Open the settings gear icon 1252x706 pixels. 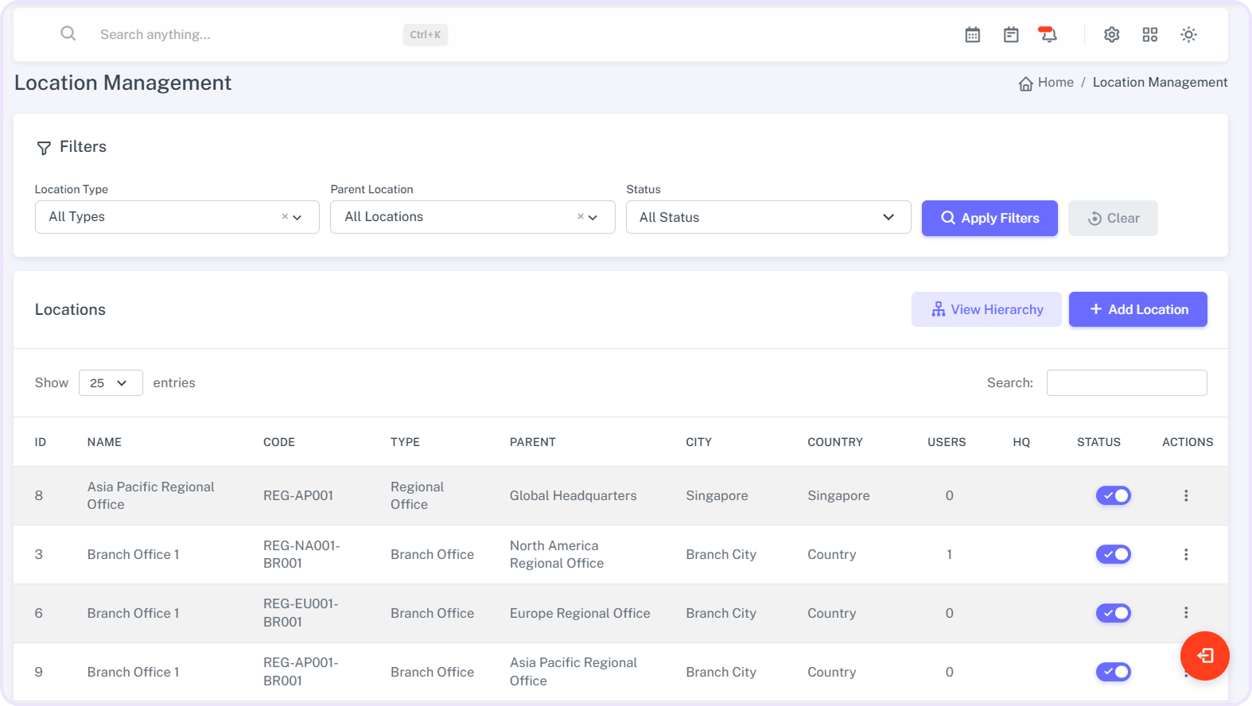click(x=1111, y=35)
